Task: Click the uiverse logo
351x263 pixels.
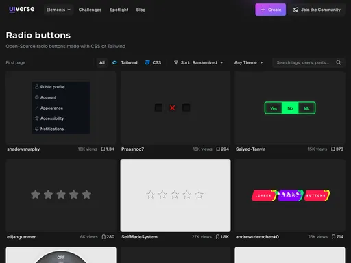Action: [x=22, y=9]
